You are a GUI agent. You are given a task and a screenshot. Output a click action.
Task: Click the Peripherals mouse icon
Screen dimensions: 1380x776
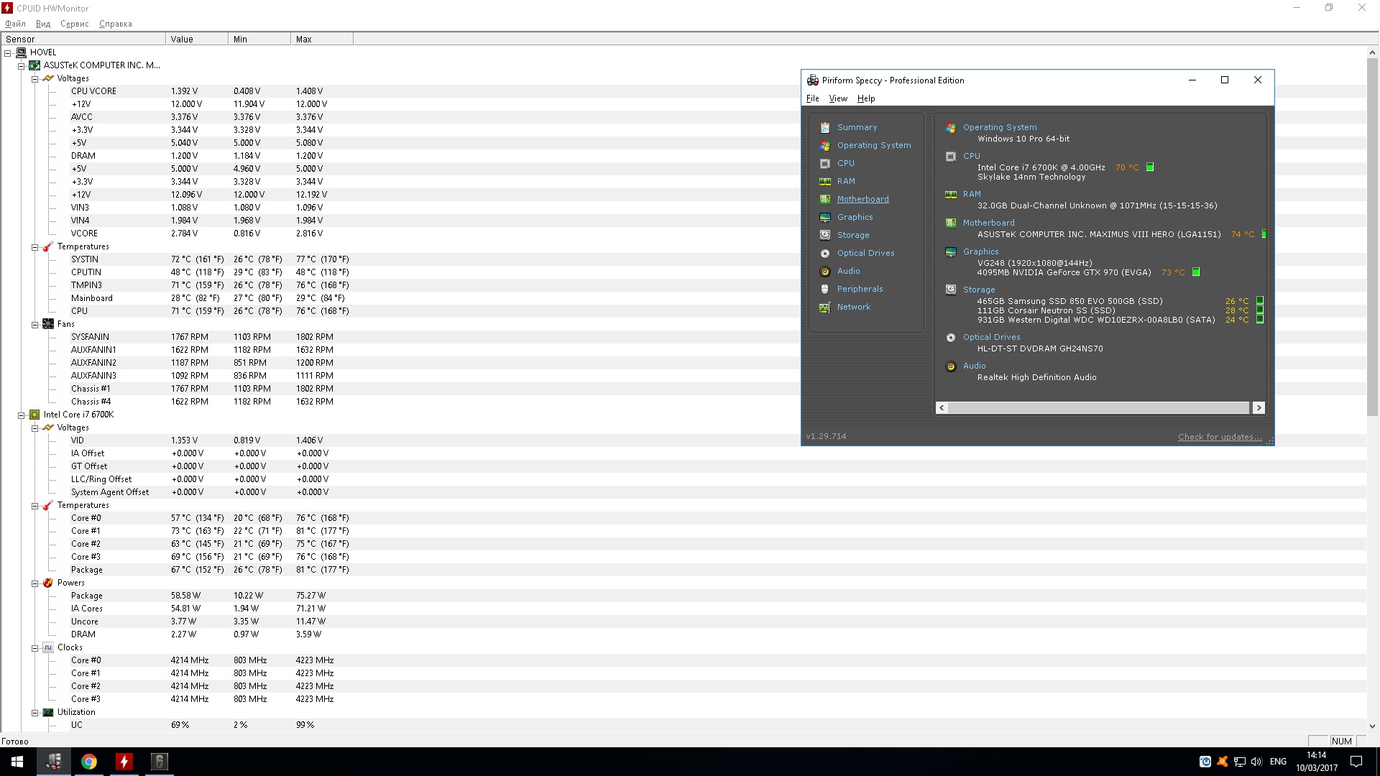(825, 289)
